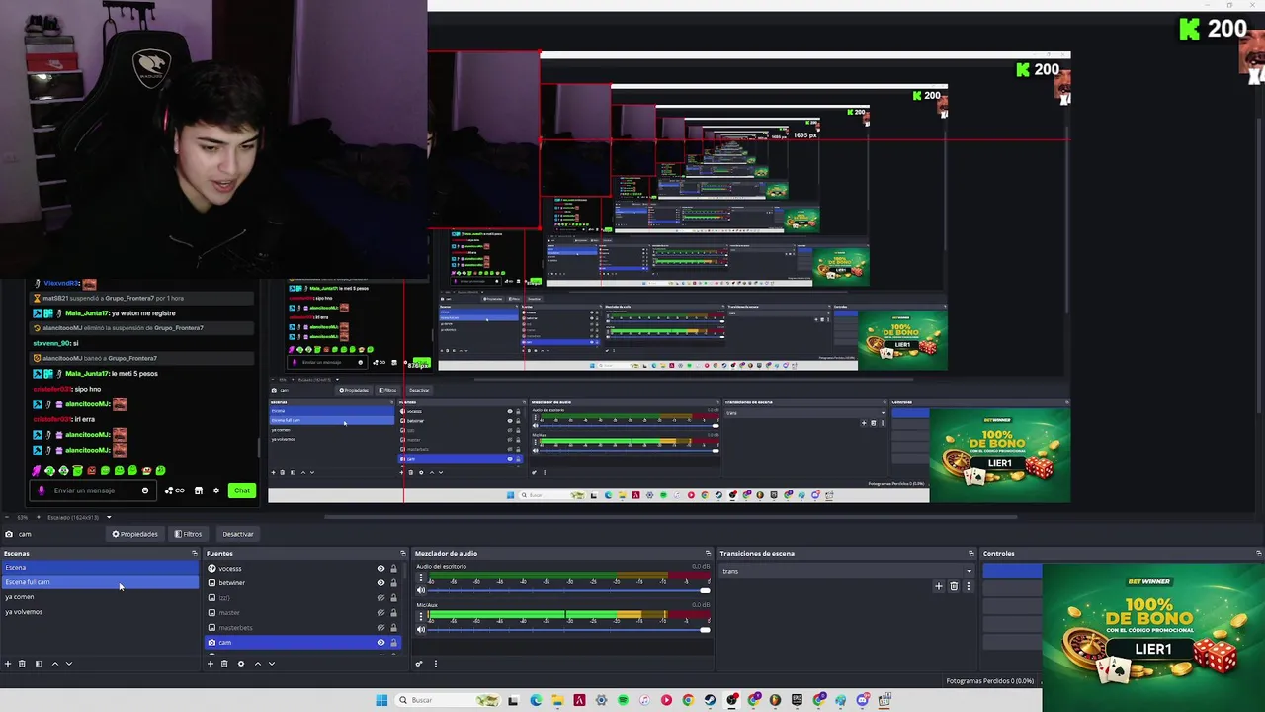Remove the selected source with the trash icon
Viewport: 1265px width, 712px height.
click(x=224, y=664)
